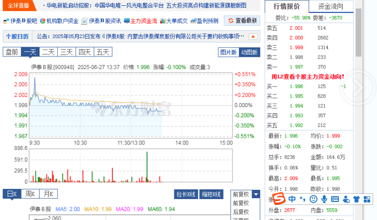This screenshot has width=377, height=220.
Task: Switch to 图片版 chart mode
Action: point(229,52)
